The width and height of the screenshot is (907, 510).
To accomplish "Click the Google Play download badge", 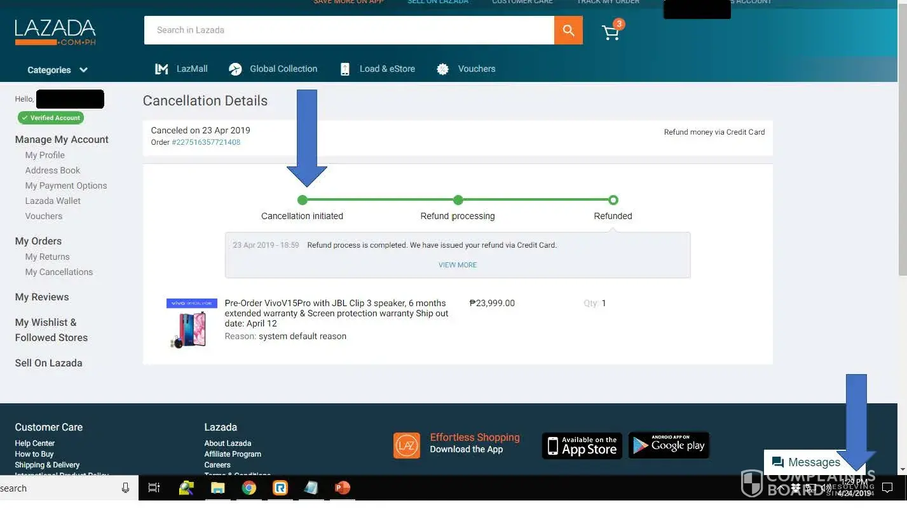I will point(669,445).
